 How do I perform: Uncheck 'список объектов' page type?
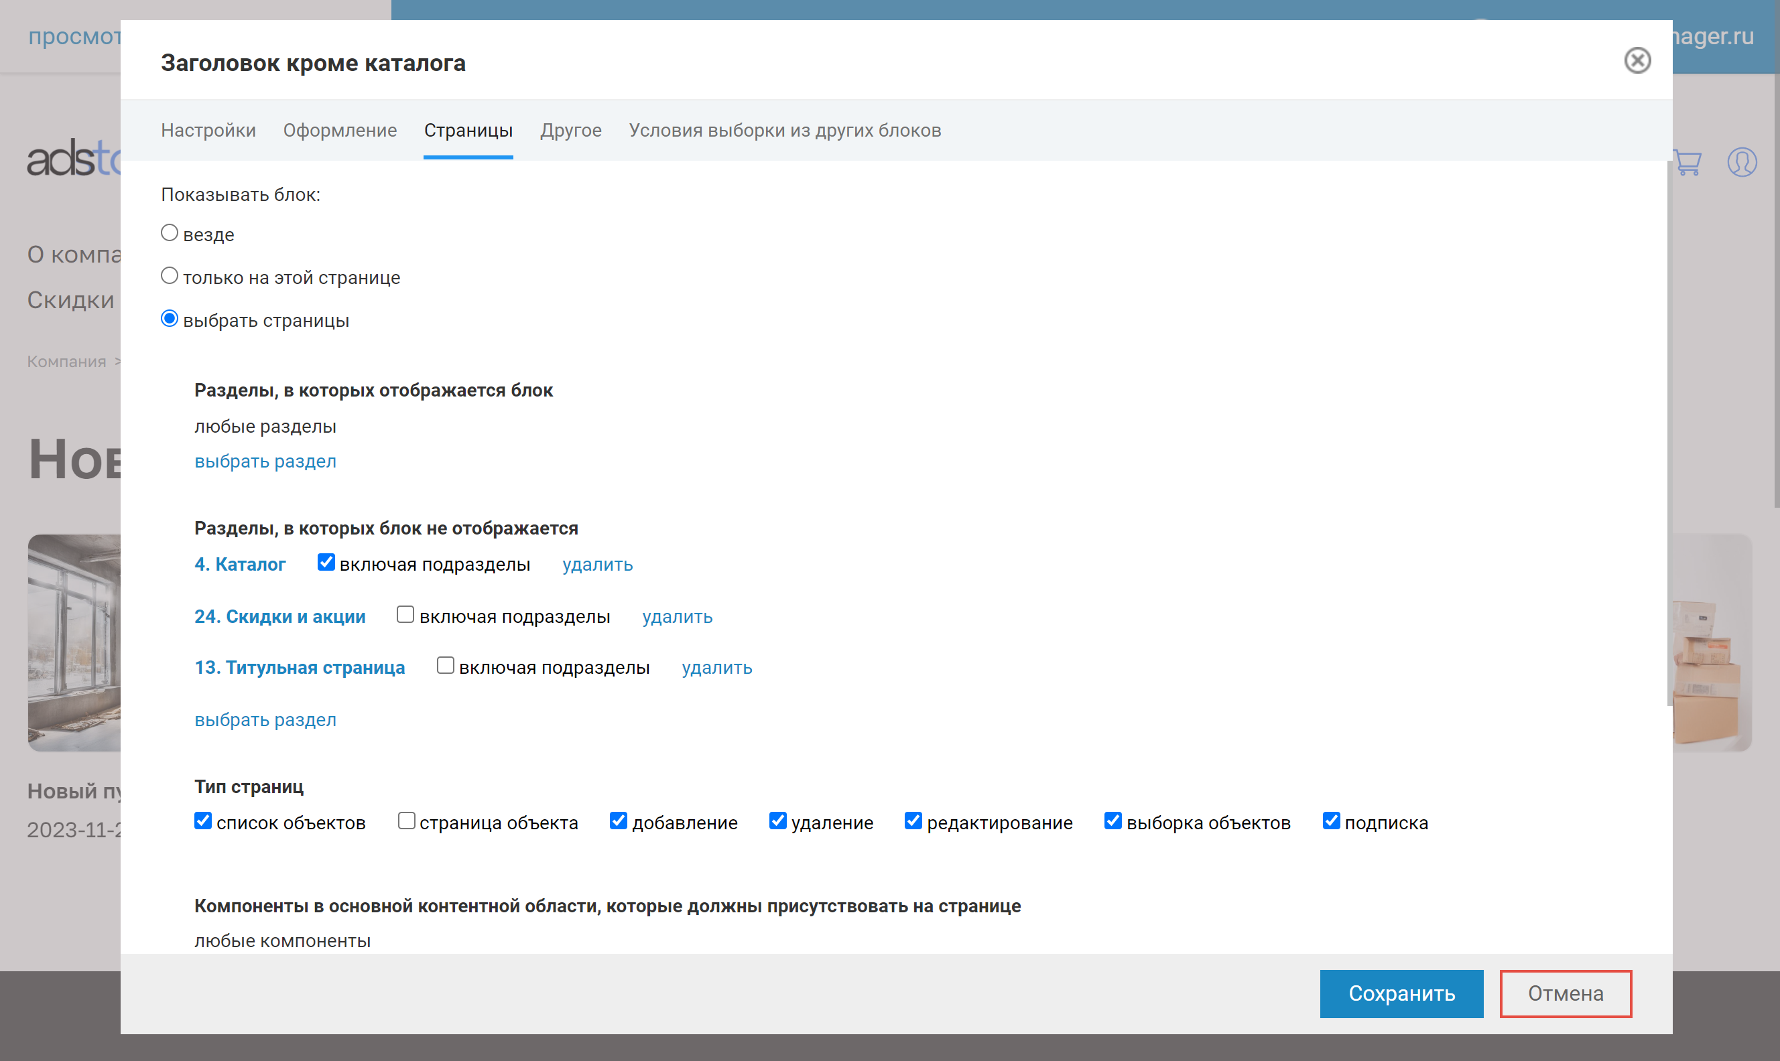pos(202,821)
